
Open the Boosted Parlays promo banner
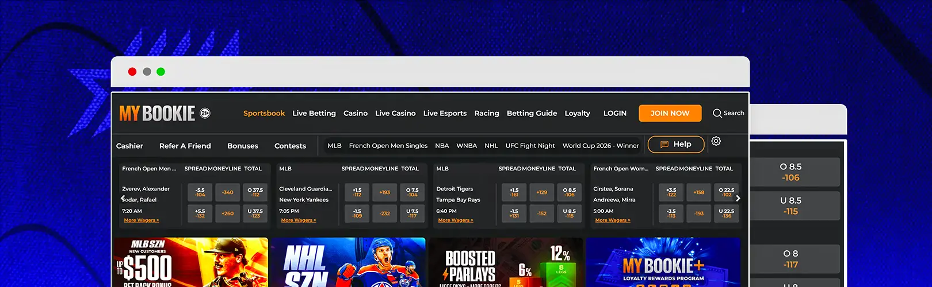click(x=506, y=262)
